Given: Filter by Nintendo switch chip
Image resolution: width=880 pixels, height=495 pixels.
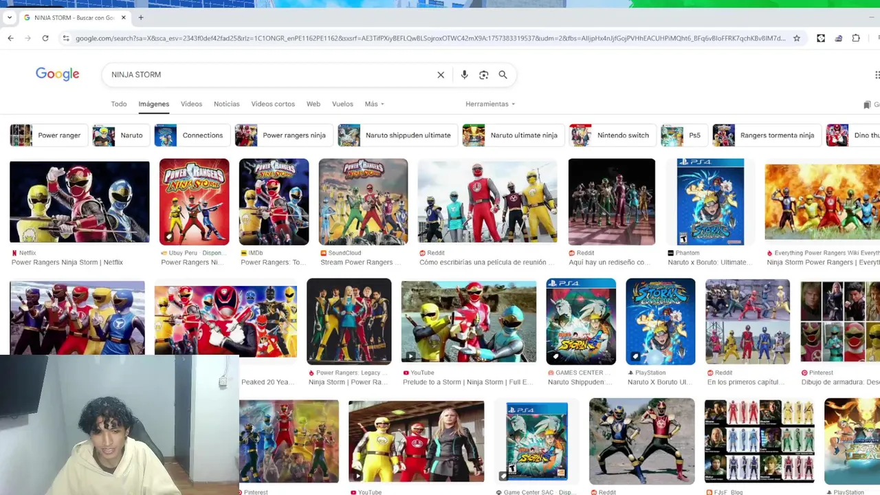Looking at the screenshot, I should tap(612, 135).
